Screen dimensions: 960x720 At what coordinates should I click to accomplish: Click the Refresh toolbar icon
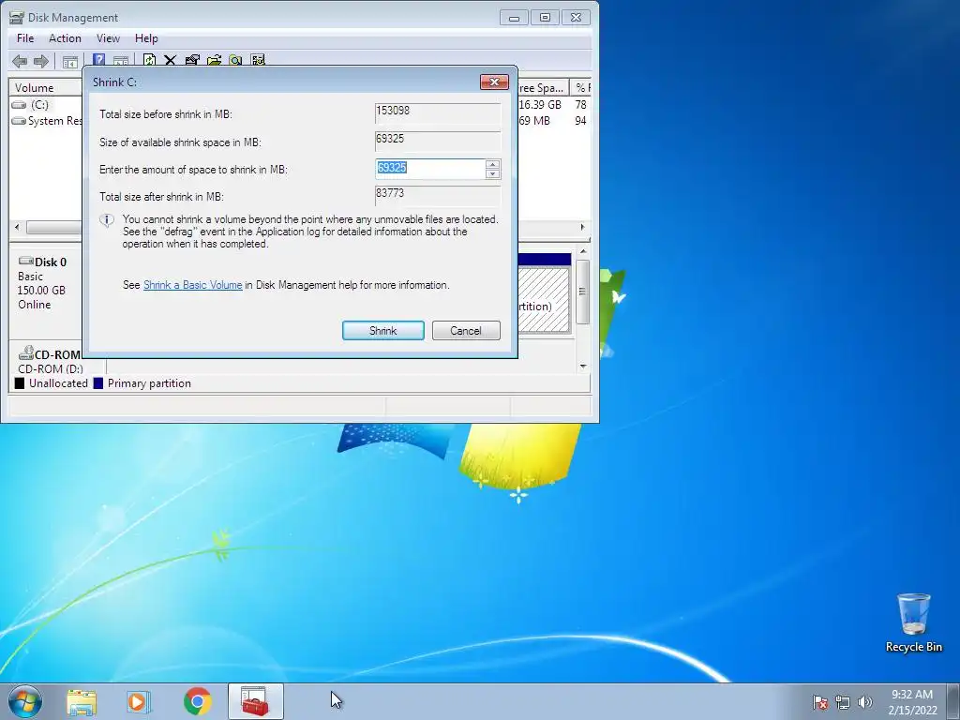tap(149, 60)
